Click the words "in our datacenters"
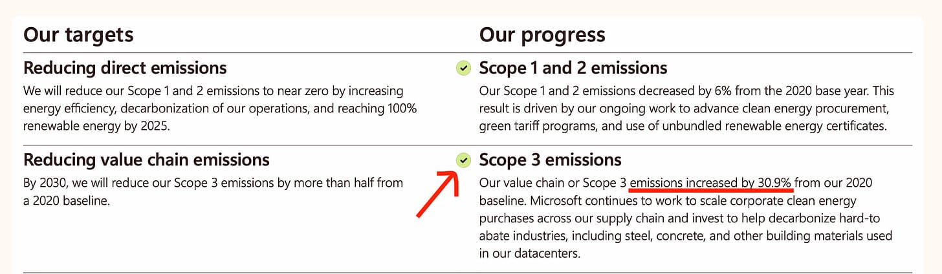The height and width of the screenshot is (274, 942). (530, 253)
